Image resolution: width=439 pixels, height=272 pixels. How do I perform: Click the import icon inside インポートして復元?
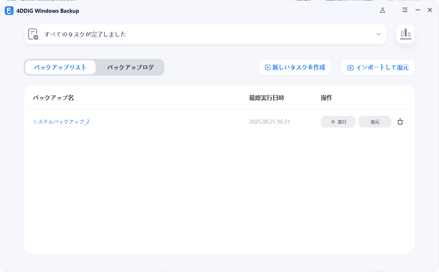(350, 67)
